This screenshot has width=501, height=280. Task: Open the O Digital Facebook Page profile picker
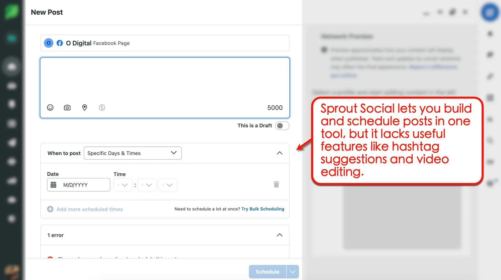tap(165, 43)
